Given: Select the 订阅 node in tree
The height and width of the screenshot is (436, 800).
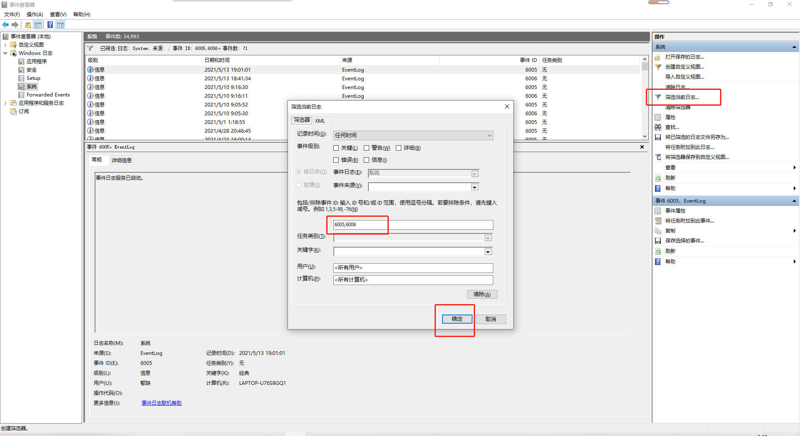Looking at the screenshot, I should tap(24, 111).
